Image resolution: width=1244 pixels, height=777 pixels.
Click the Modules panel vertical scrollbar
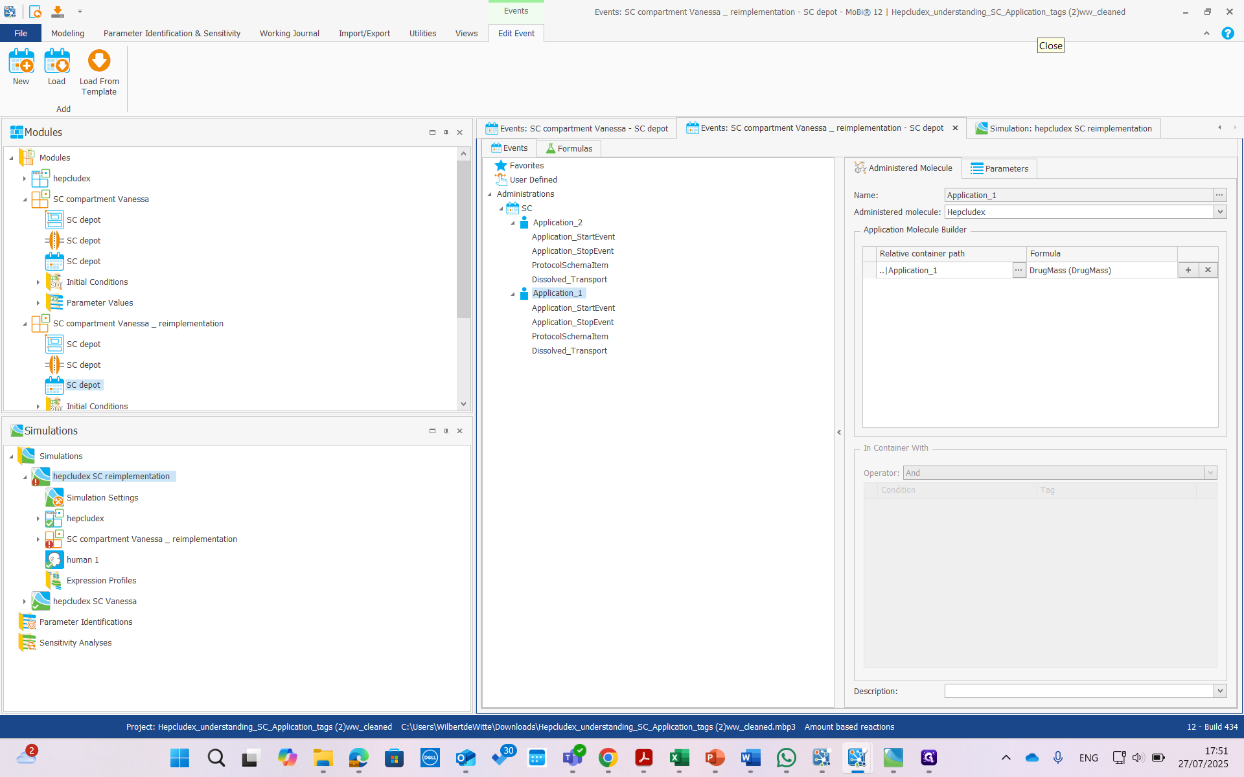pyautogui.click(x=463, y=240)
